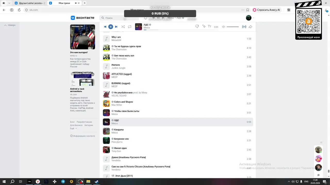
Task: Open Windows Start menu
Action: (x=4, y=181)
